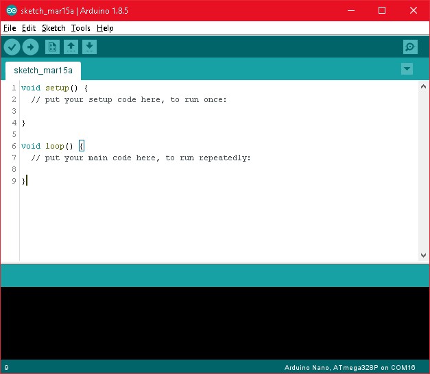
Task: Save the sketch with the down-arrow icon
Action: (89, 47)
